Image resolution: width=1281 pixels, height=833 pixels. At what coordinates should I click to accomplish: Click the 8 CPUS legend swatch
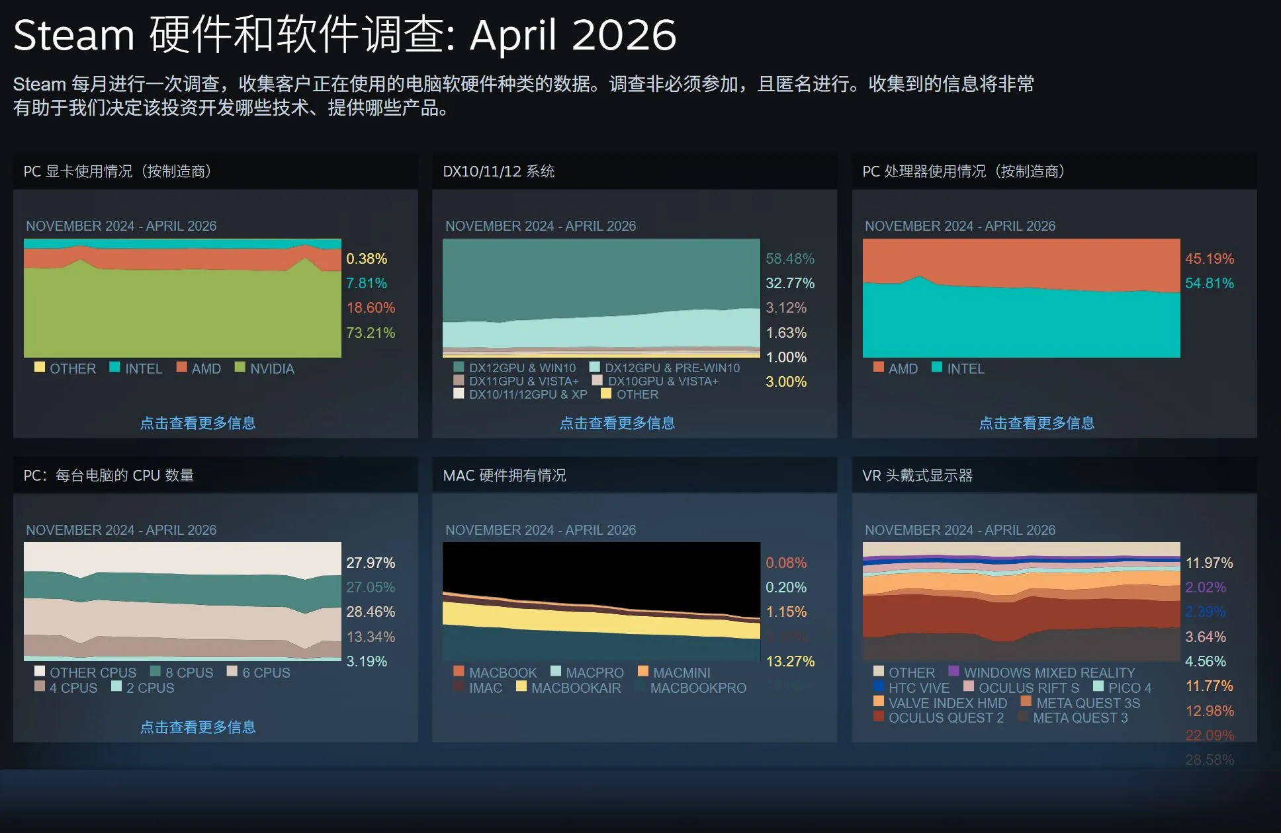pos(155,671)
